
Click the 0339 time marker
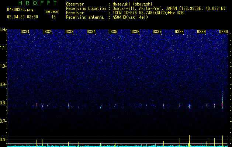point(201,31)
